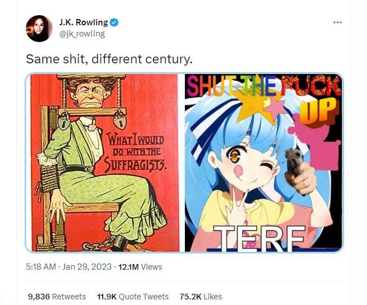Viewport: 367px width, 305px height.
Task: Open the three-dot more options menu
Action: 337,22
